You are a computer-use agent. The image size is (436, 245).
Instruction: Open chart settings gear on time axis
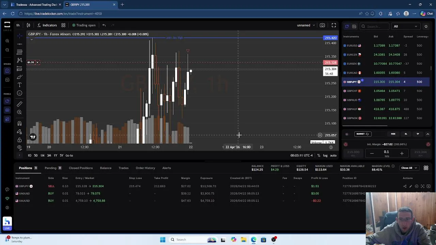[331, 147]
